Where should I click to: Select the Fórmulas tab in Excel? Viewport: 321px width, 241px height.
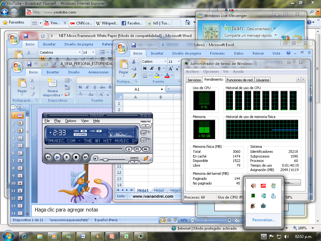pos(217,53)
